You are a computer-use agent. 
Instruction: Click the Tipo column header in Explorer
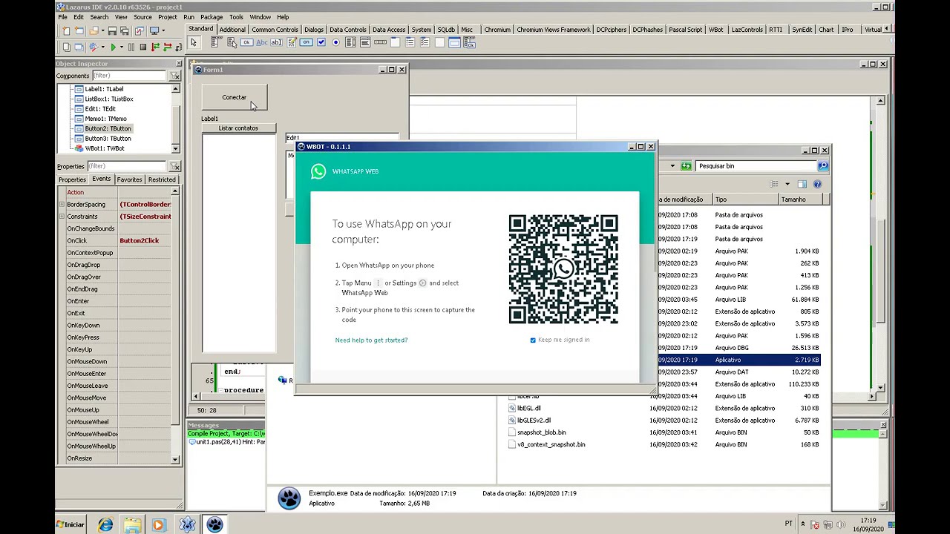[745, 200]
